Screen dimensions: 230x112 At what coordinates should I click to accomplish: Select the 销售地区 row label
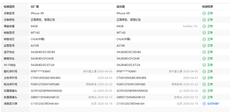point(9,39)
